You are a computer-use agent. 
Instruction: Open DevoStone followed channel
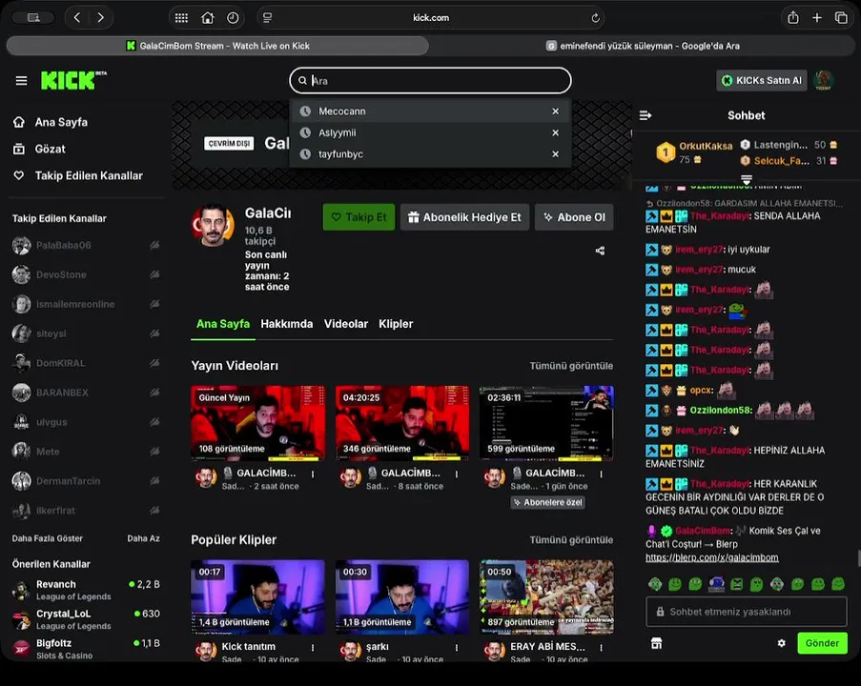click(x=86, y=274)
